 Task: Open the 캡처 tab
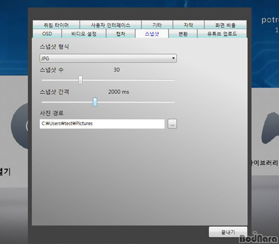coord(121,34)
